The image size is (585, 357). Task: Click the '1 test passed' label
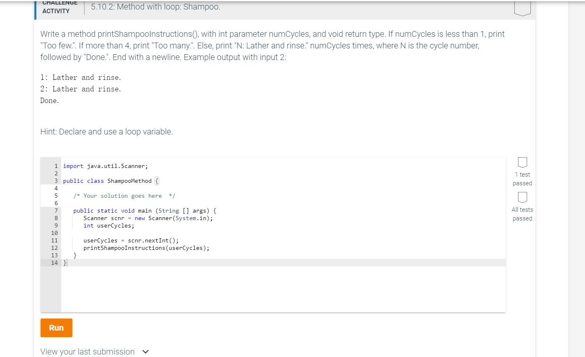coord(522,179)
